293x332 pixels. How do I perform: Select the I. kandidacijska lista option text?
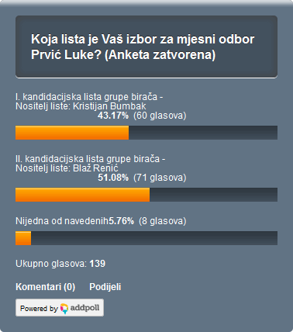(x=89, y=102)
